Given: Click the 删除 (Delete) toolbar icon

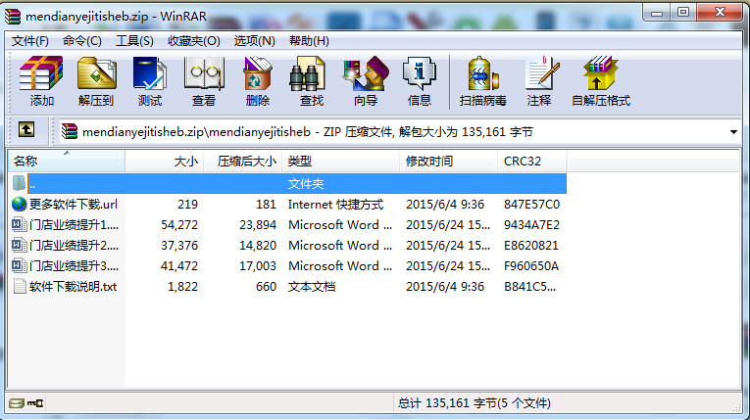Looking at the screenshot, I should point(257,74).
